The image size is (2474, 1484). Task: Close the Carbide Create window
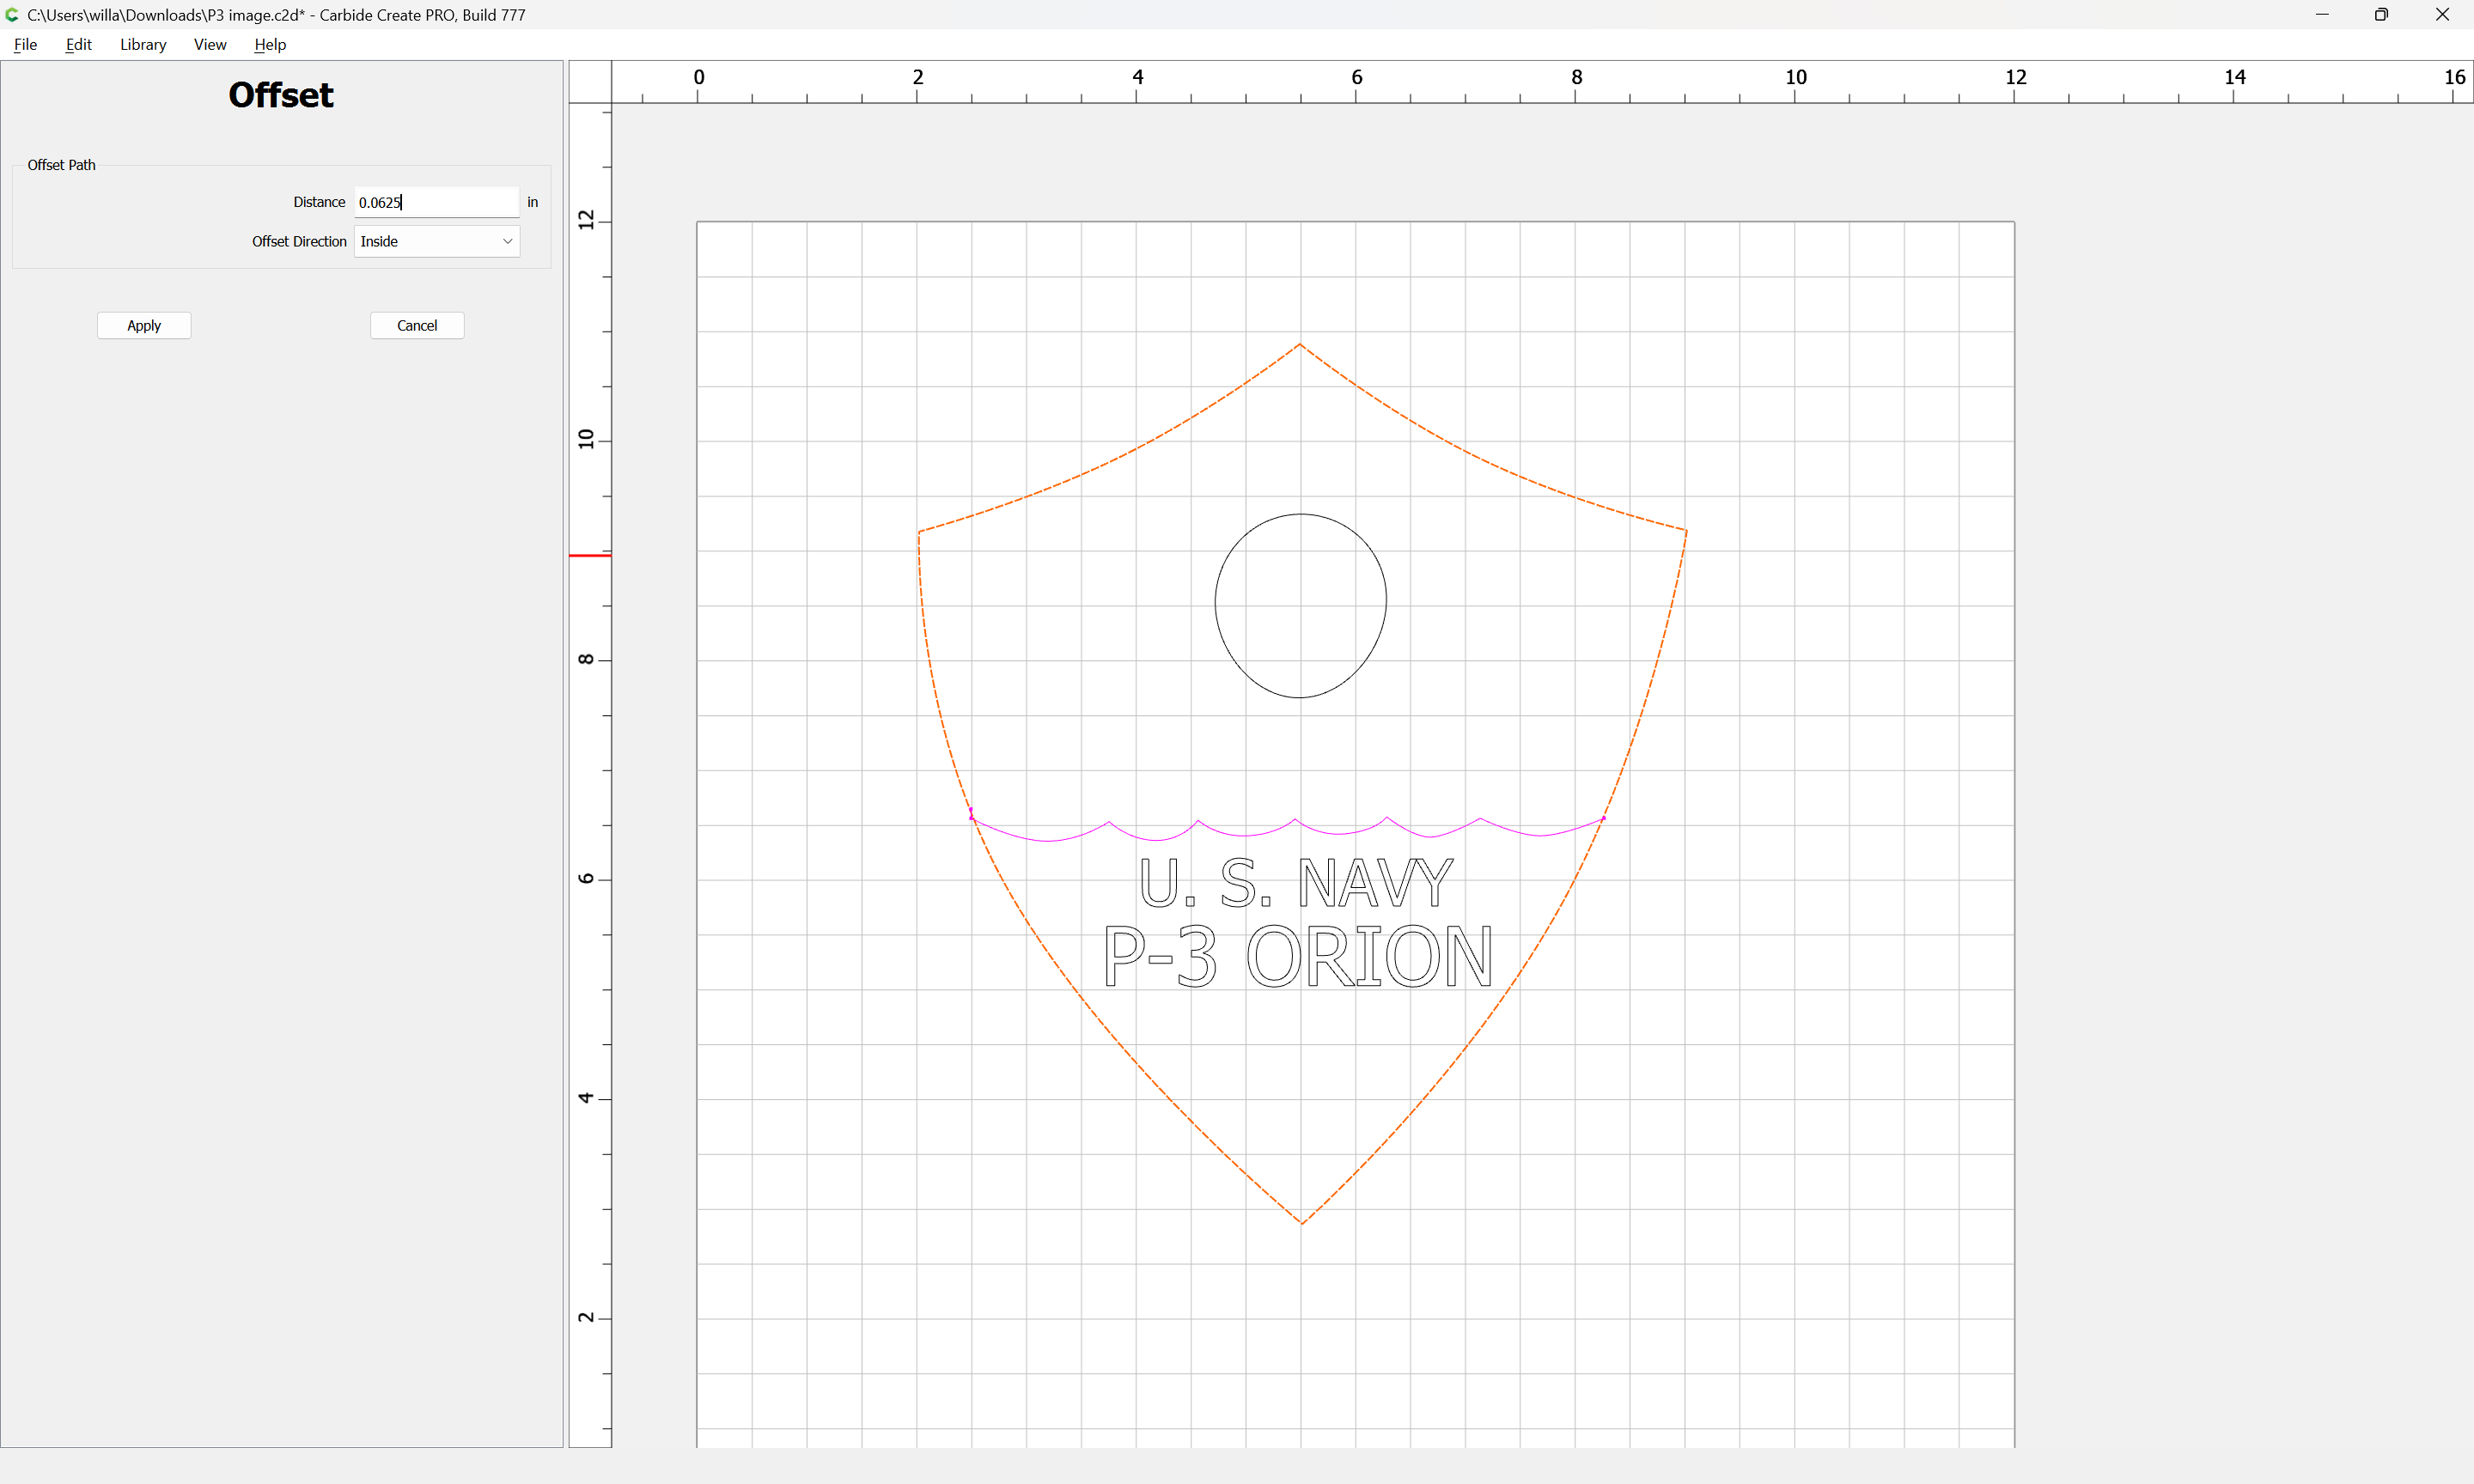2441,14
